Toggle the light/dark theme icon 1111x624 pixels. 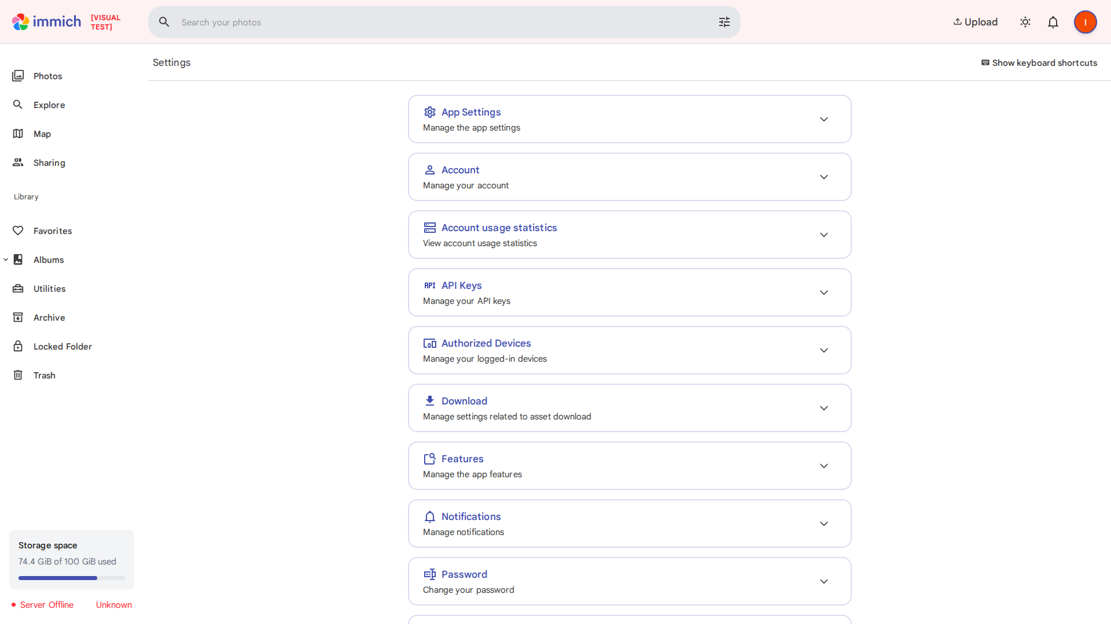coord(1025,22)
